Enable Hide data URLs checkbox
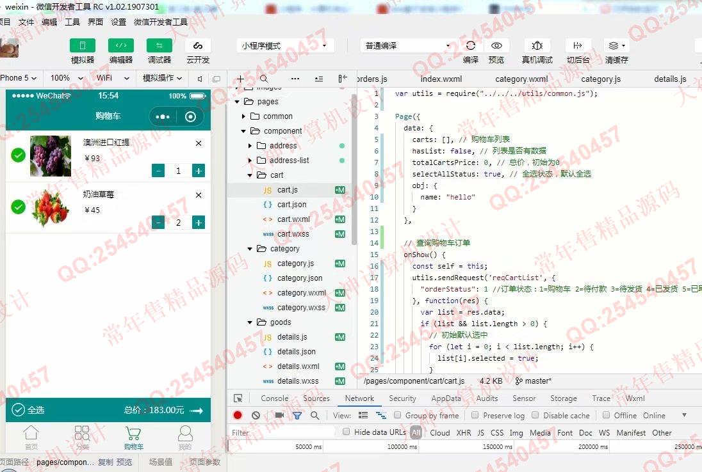702x472 pixels. tap(346, 432)
